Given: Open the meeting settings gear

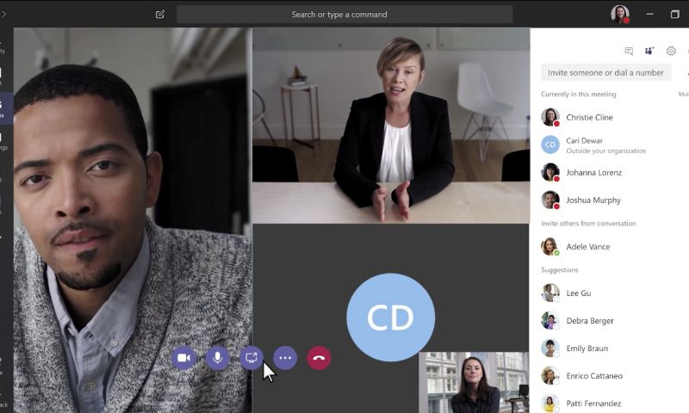Looking at the screenshot, I should coord(671,51).
